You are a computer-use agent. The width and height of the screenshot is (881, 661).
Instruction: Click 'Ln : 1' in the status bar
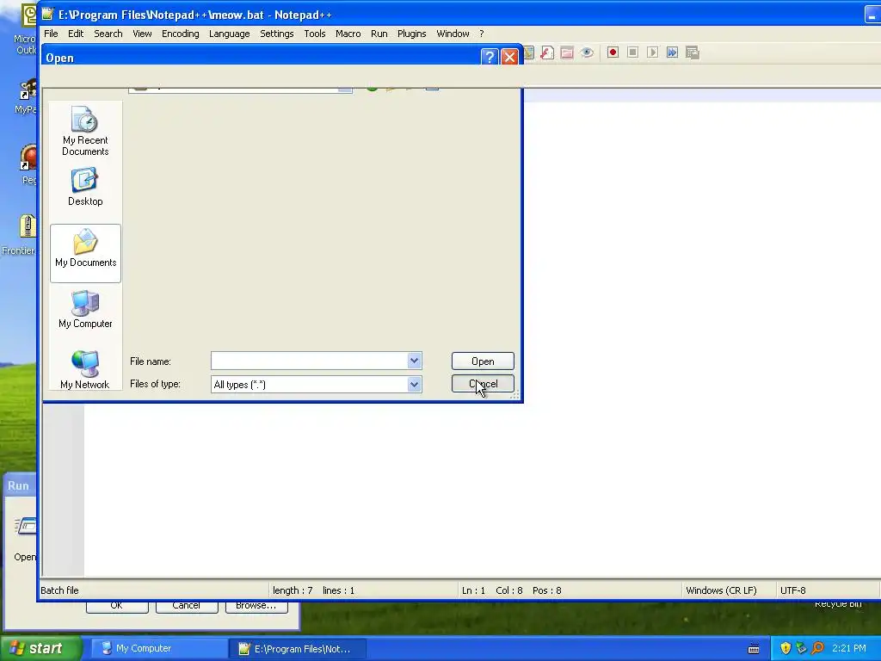pos(473,590)
